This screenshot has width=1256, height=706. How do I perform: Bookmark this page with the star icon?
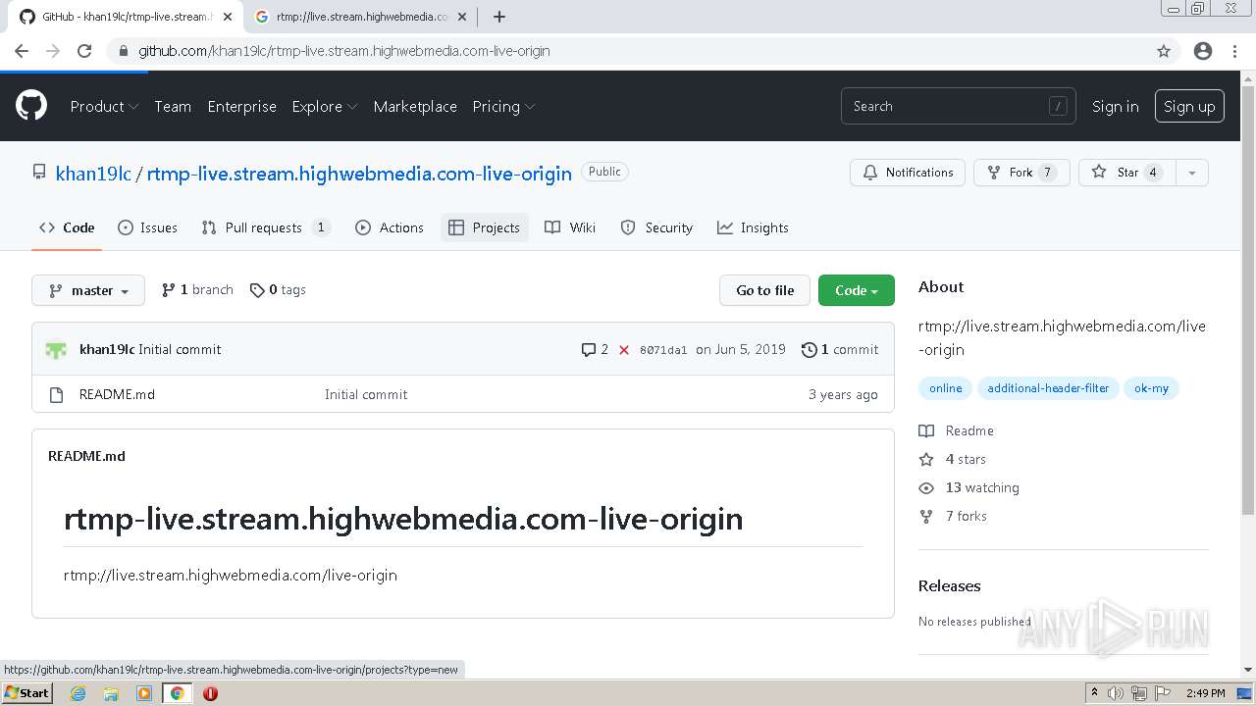[x=1164, y=51]
